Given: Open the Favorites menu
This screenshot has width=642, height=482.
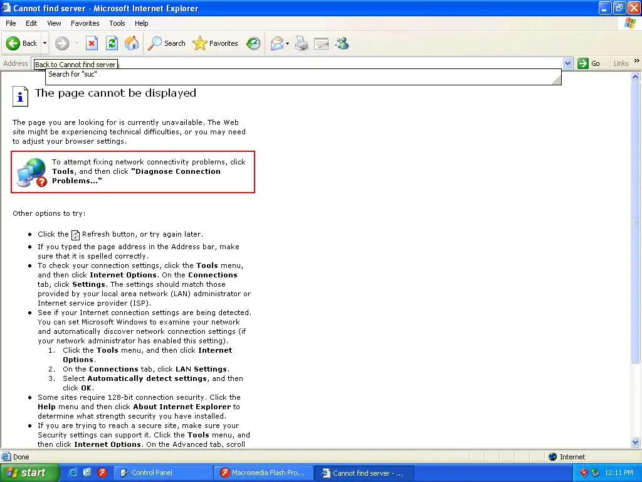Looking at the screenshot, I should [85, 23].
